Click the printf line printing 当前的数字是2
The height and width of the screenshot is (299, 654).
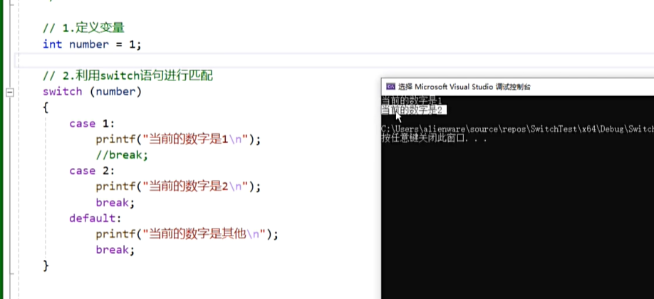point(178,187)
